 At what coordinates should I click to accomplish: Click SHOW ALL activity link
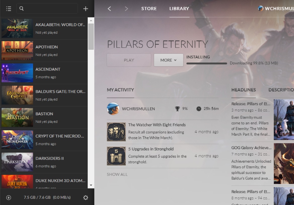tap(117, 174)
